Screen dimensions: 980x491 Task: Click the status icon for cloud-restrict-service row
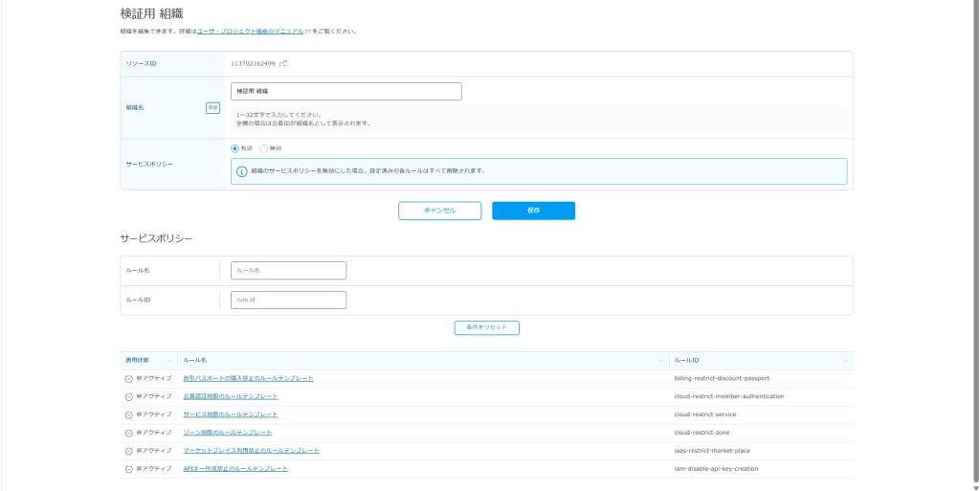tap(129, 414)
